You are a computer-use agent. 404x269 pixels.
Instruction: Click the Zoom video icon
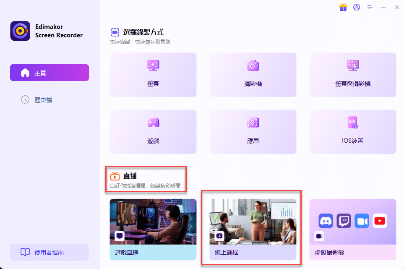[362, 221]
